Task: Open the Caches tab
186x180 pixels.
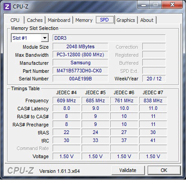Action: (x=35, y=20)
